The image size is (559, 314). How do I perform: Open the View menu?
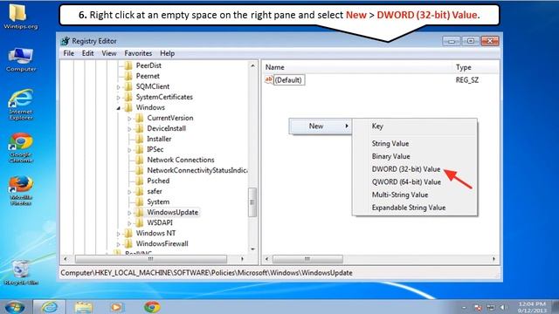tap(108, 53)
